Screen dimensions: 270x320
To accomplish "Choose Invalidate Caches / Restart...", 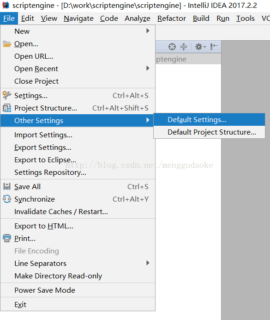I will pos(78,212).
